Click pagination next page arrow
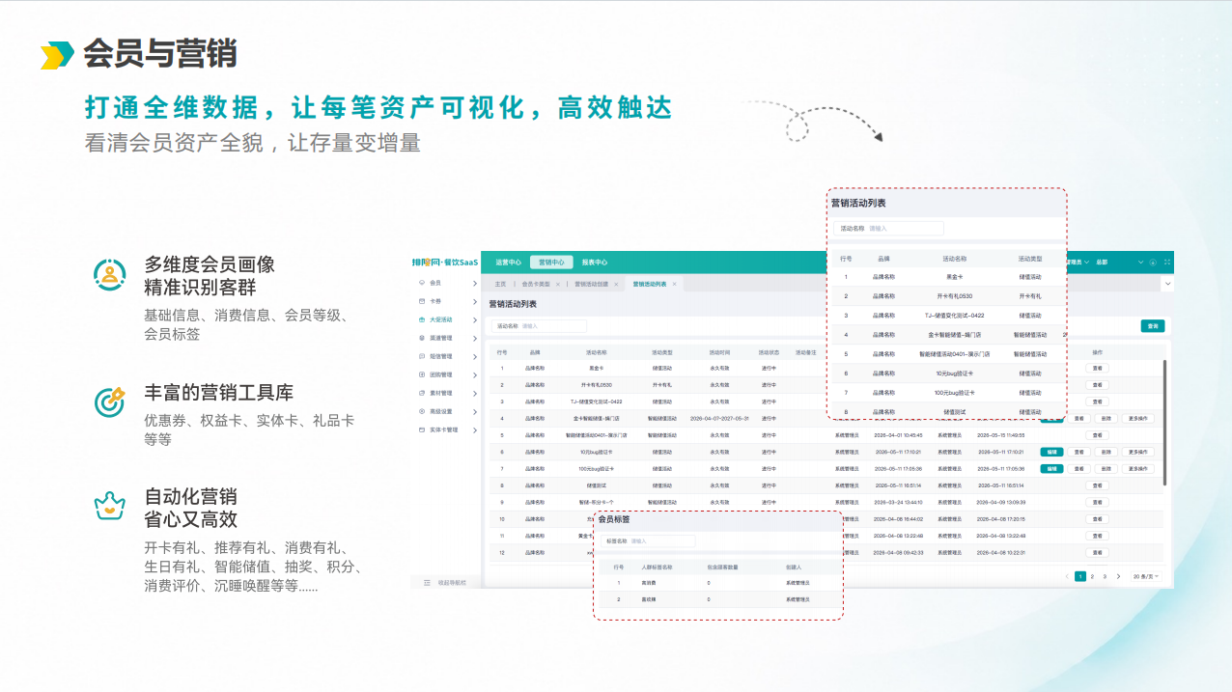Viewport: 1232px width, 692px height. point(1119,576)
